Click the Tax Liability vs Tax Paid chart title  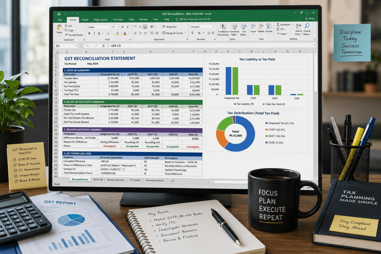coord(257,59)
